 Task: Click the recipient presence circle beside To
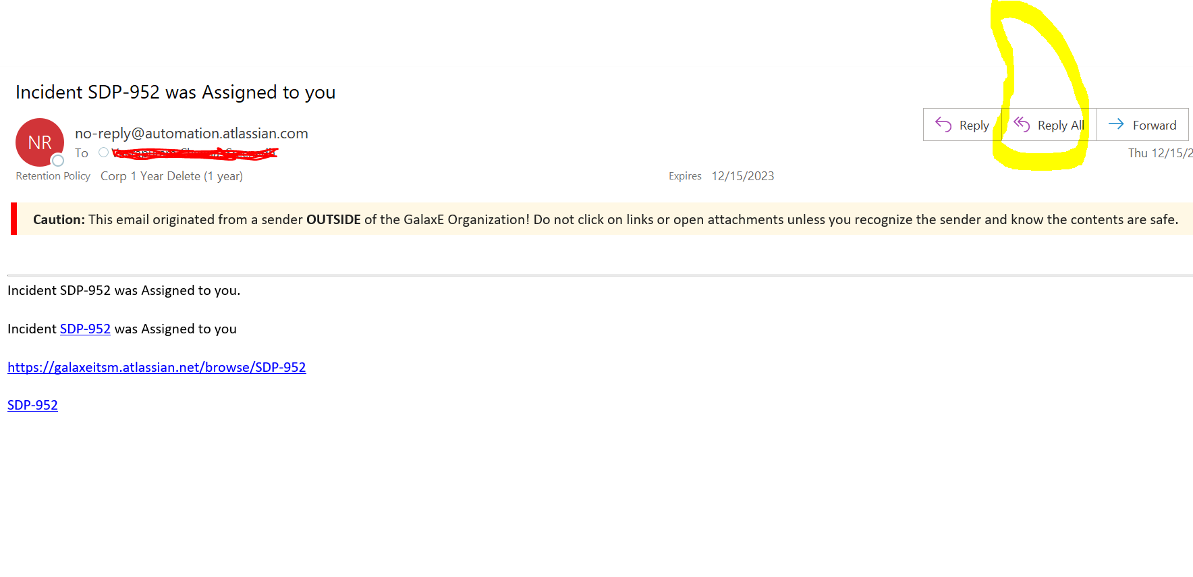[103, 153]
